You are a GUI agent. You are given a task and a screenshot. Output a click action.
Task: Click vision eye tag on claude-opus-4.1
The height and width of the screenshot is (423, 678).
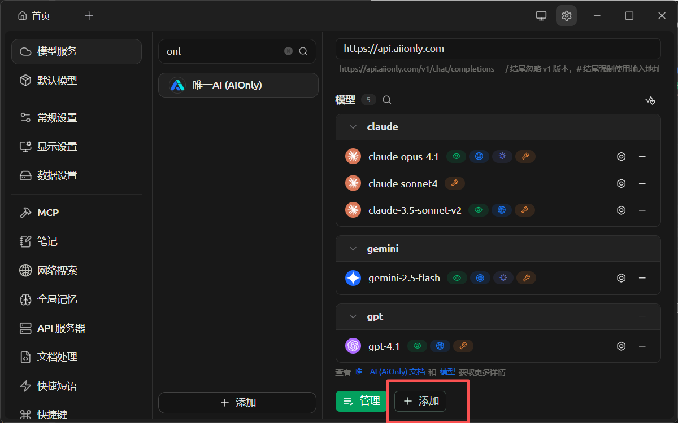457,157
